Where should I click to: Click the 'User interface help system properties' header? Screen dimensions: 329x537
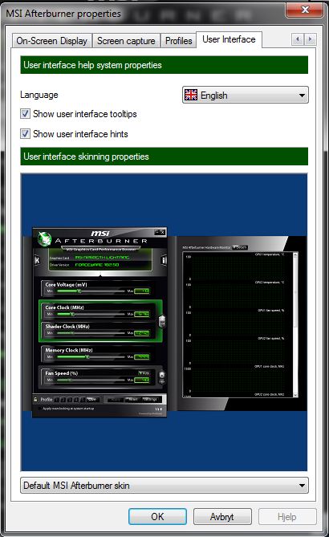pyautogui.click(x=164, y=65)
